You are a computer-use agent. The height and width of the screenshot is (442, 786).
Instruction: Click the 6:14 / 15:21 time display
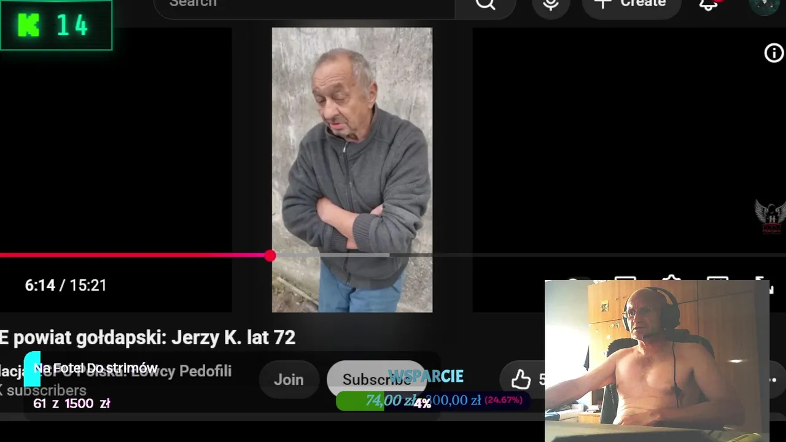point(66,285)
